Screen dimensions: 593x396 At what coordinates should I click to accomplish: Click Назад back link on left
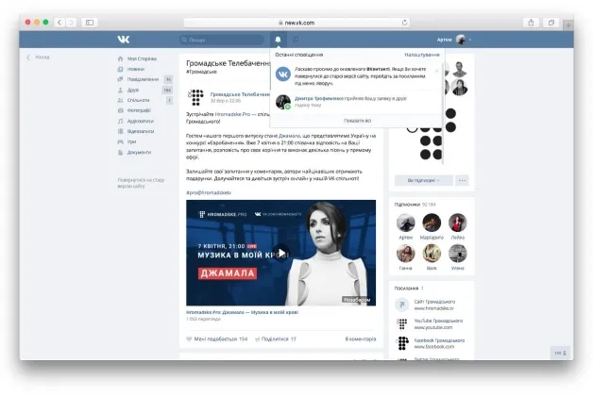pos(42,57)
